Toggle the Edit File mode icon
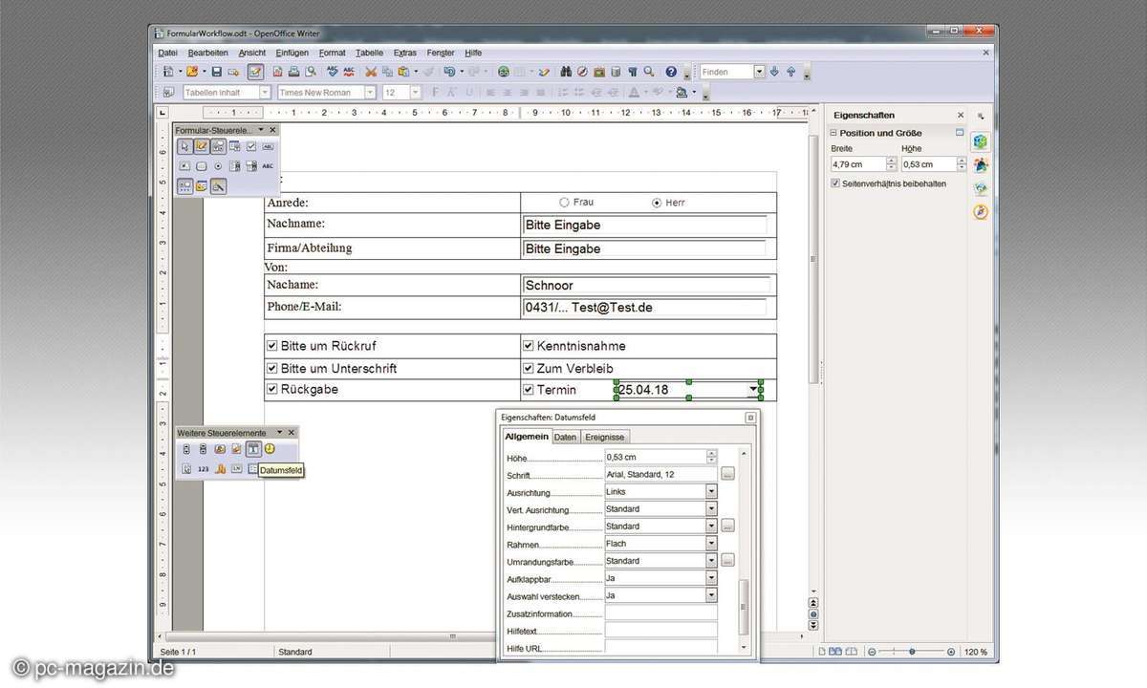The height and width of the screenshot is (688, 1147). [255, 72]
